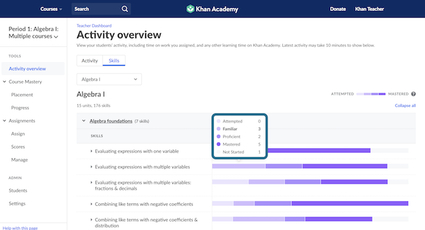
Task: Expand Combining like terms with negative coefficients
Action: click(x=91, y=204)
